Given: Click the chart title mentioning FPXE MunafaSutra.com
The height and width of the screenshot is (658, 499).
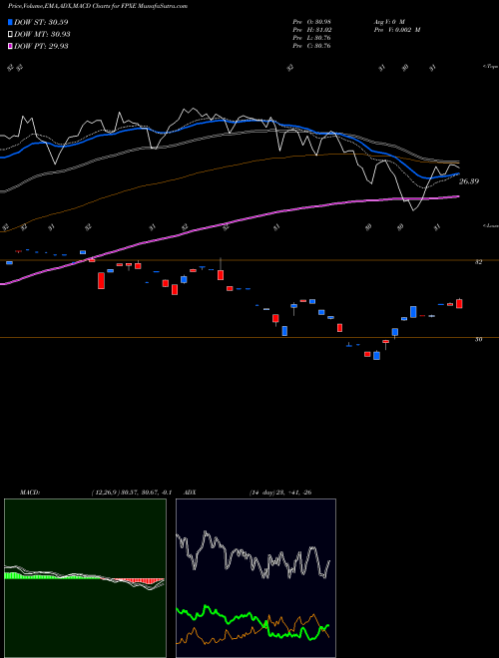Looking at the screenshot, I should pos(98,6).
